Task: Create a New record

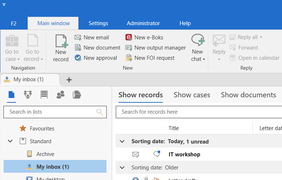Action: (x=61, y=48)
